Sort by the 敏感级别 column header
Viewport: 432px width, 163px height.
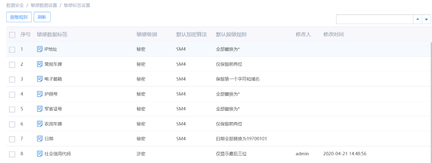[x=146, y=34]
